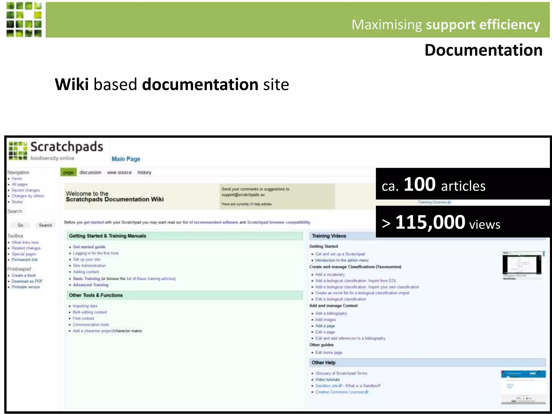The image size is (552, 414).
Task: Open 'Introduction to the admin menu' video
Action: [x=342, y=260]
